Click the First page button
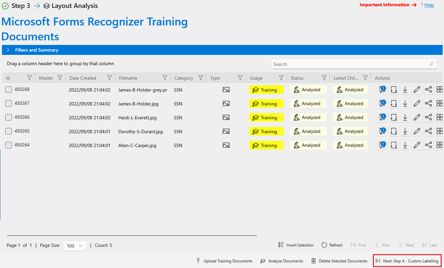The height and width of the screenshot is (268, 444). click(359, 245)
